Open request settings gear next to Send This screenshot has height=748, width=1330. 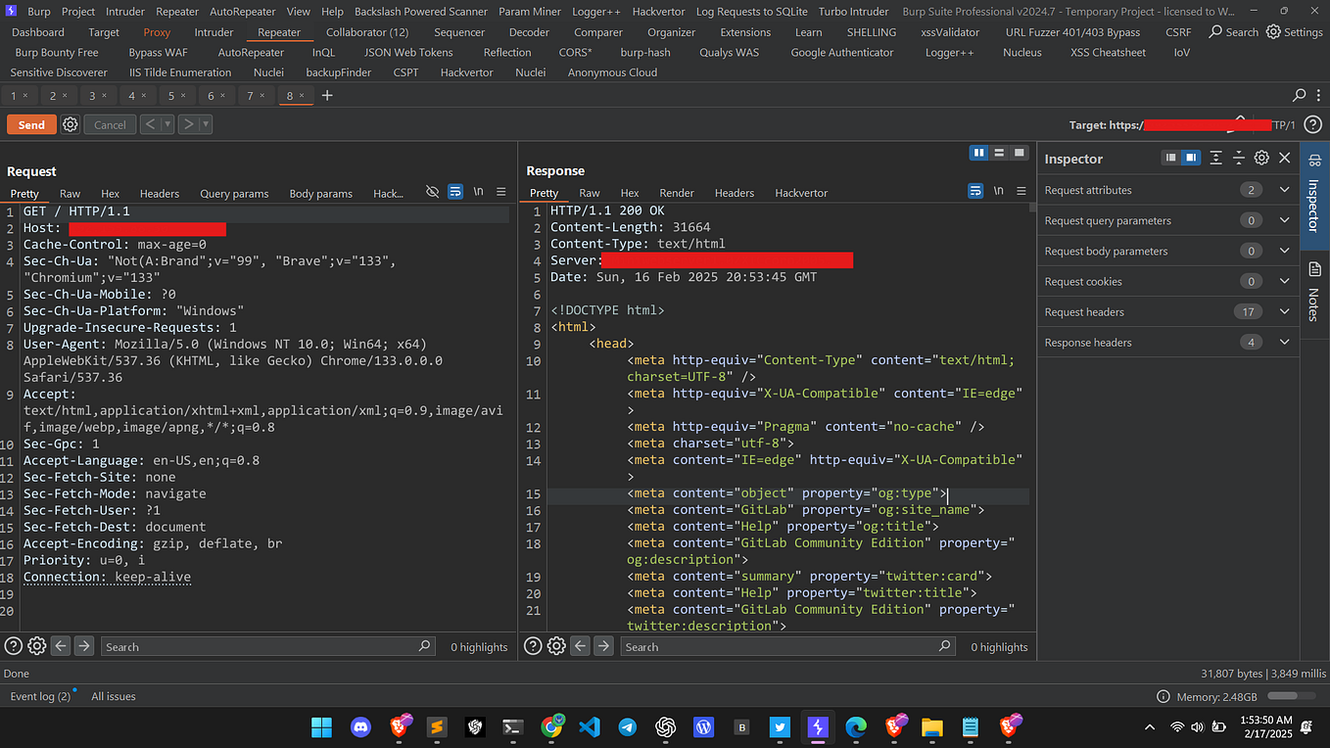69,124
